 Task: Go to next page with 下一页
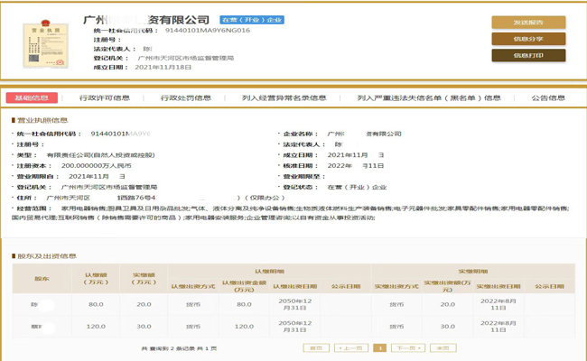[408, 347]
